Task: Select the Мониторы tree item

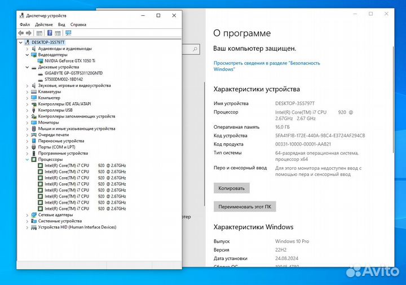Action: tap(48, 122)
